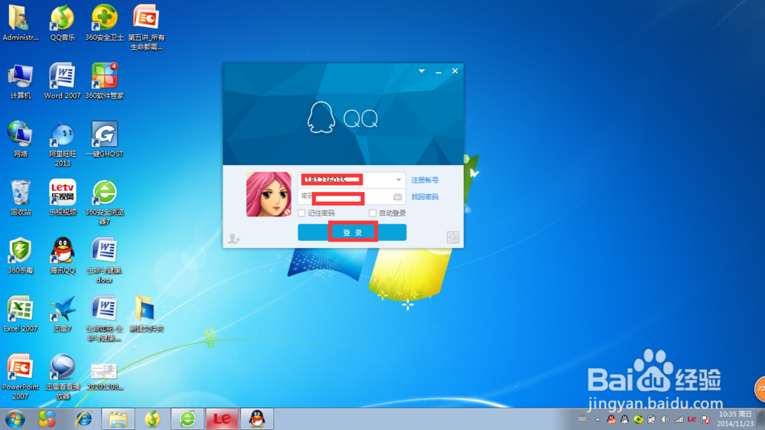Open QR code login in QQ window
This screenshot has height=430, width=765.
coord(453,237)
